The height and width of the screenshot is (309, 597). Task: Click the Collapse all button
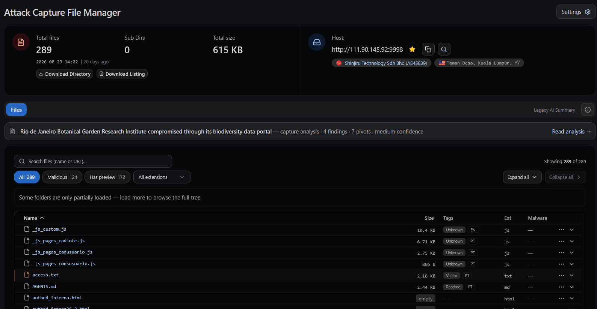click(x=565, y=177)
